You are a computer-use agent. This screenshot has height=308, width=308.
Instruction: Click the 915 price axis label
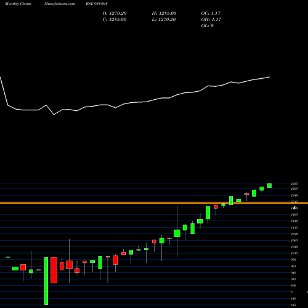point(294,279)
